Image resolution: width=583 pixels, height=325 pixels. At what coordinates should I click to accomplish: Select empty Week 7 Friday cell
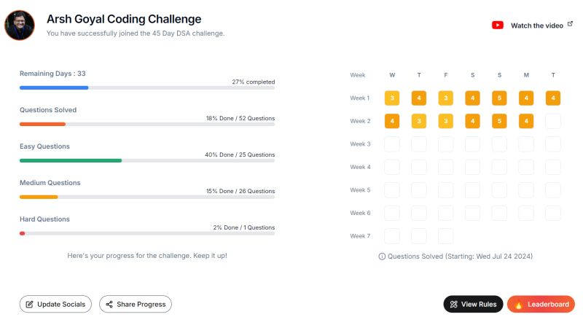(446, 236)
